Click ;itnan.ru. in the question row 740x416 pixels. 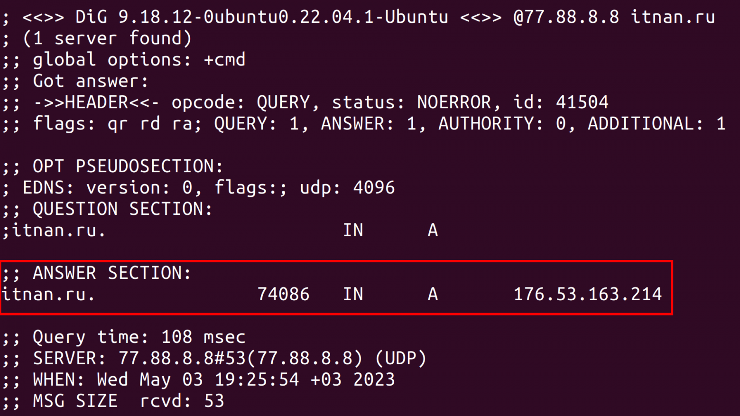point(54,231)
